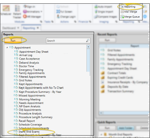Switch to the Dashboard tab
The height and width of the screenshot is (138, 150).
click(9, 28)
